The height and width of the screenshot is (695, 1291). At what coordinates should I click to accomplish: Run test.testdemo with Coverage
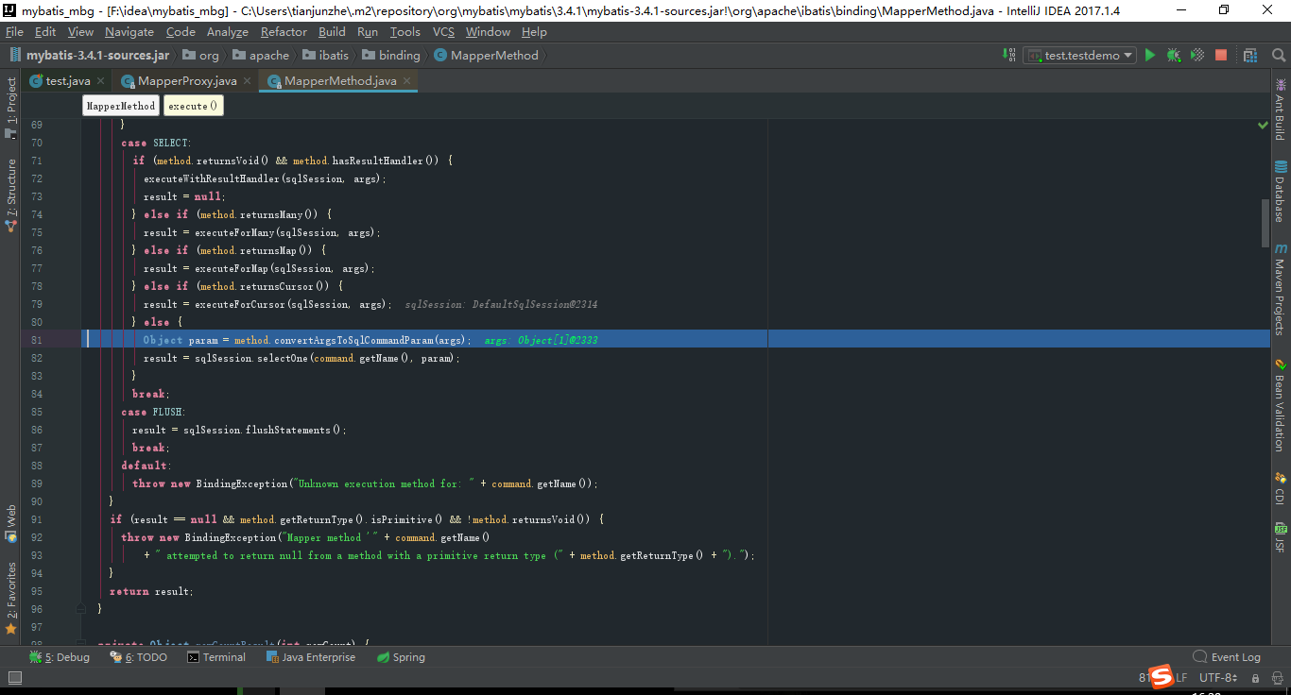pos(1196,55)
